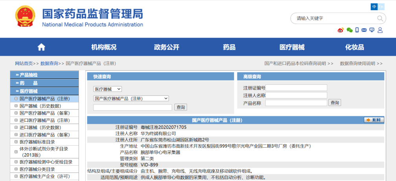Screen dimensions: 396x181
Task: Open the 医疗器械 category dropdown
Action: point(108,89)
